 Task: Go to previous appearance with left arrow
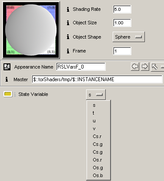(135, 66)
